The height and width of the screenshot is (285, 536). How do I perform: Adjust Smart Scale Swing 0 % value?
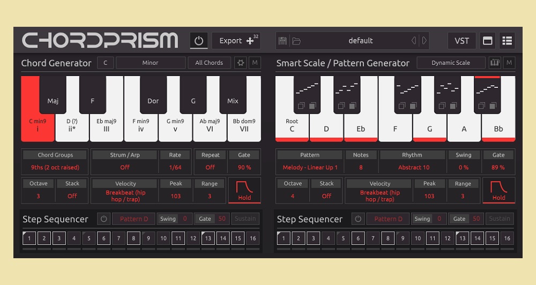pyautogui.click(x=464, y=168)
